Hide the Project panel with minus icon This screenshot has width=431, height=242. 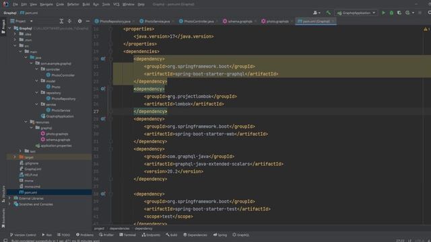point(88,21)
